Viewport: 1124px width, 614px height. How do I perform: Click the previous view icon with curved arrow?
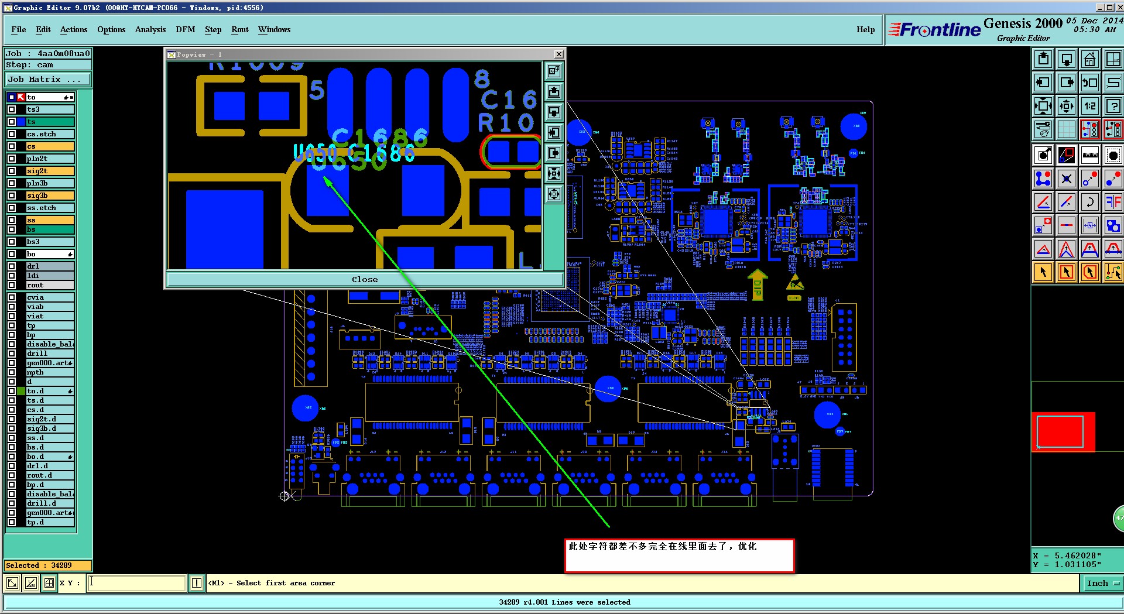(x=1090, y=83)
